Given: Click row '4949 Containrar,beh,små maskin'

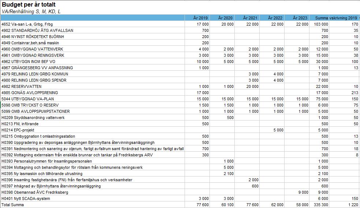Looking at the screenshot, I should click(x=180, y=43).
